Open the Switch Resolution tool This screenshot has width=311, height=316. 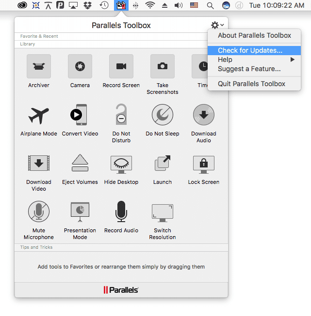pos(163,213)
